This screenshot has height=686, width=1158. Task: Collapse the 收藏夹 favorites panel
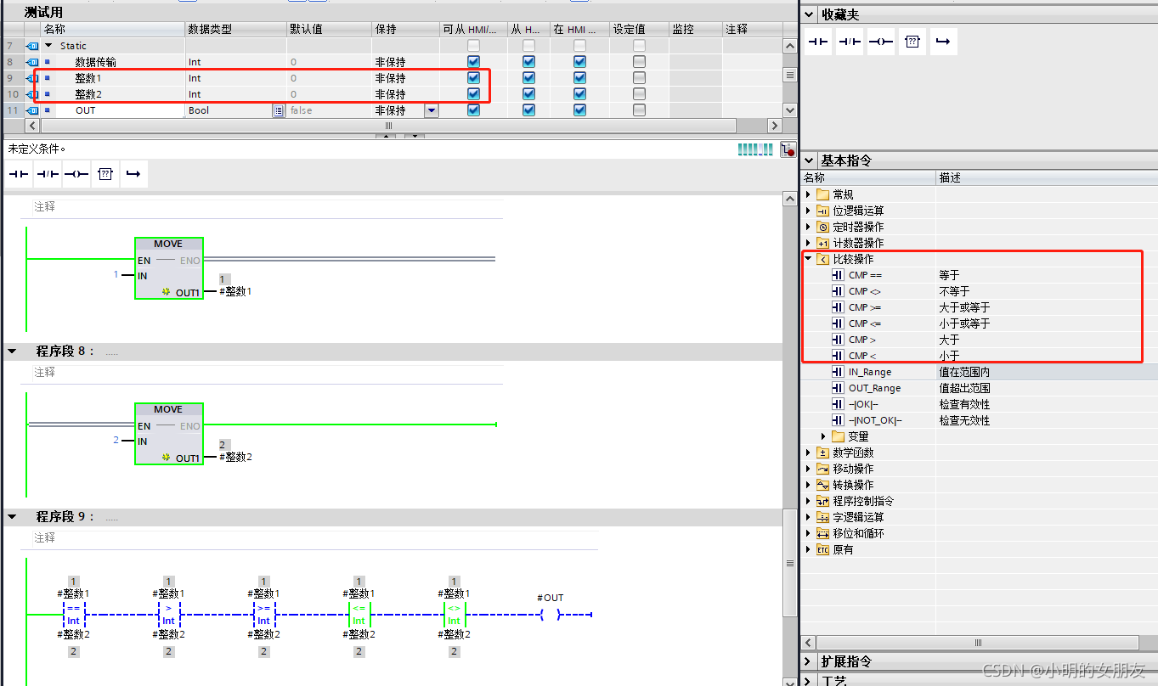(x=809, y=14)
